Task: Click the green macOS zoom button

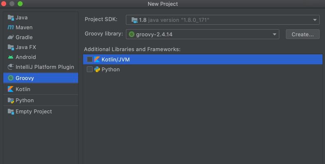Action: 20,4
